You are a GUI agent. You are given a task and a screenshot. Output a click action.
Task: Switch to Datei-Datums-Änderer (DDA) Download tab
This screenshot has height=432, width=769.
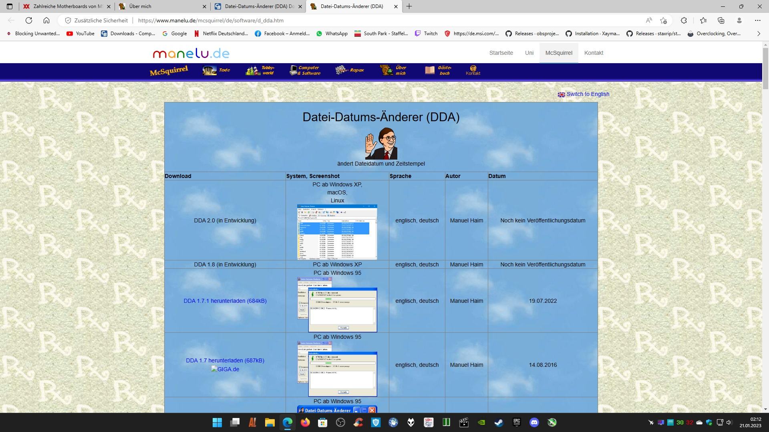click(x=258, y=6)
